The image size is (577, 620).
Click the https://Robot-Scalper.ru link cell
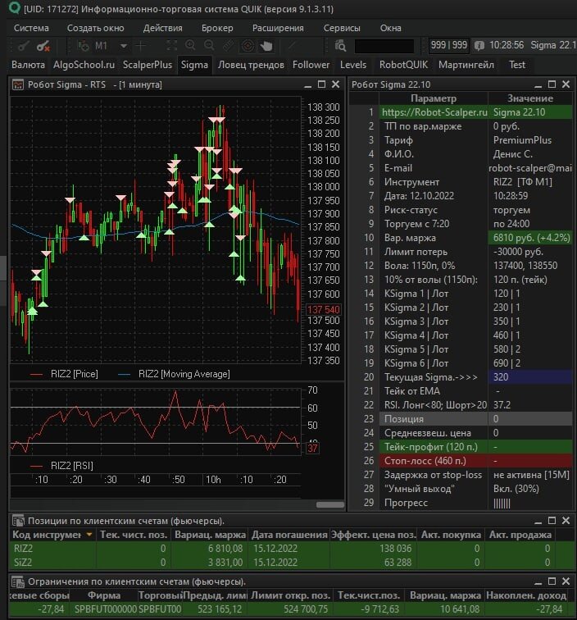coord(434,112)
